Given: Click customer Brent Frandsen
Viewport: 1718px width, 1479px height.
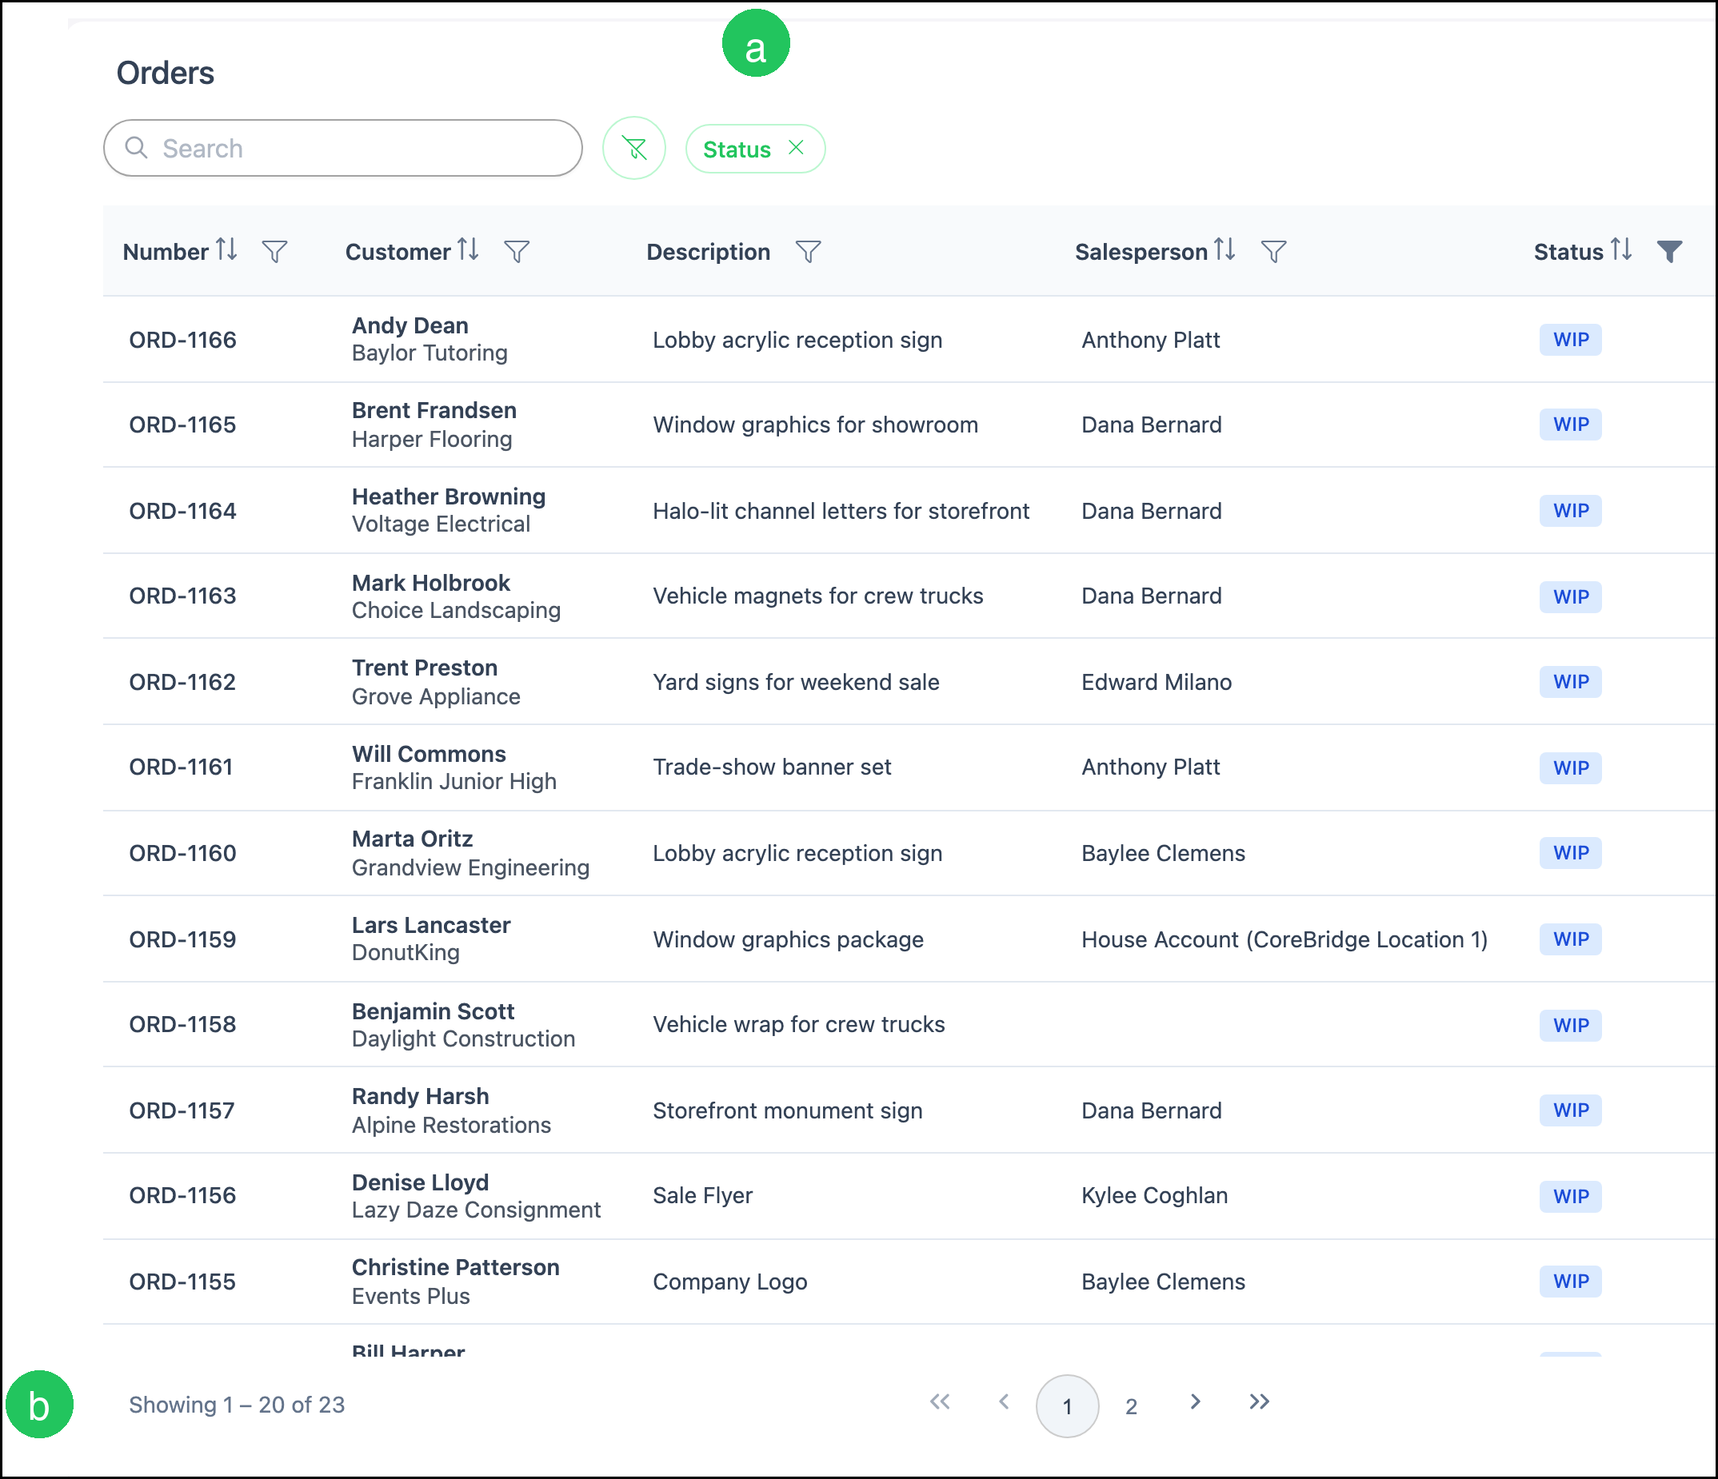Looking at the screenshot, I should (x=433, y=410).
